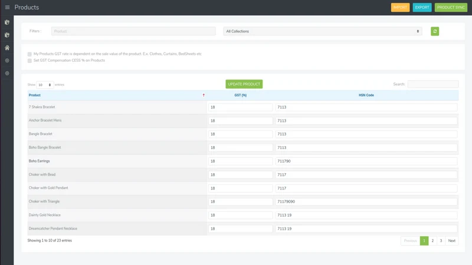The height and width of the screenshot is (265, 472).
Task: Edit GST field for Dainty Gold Necklace
Action: [x=240, y=215]
